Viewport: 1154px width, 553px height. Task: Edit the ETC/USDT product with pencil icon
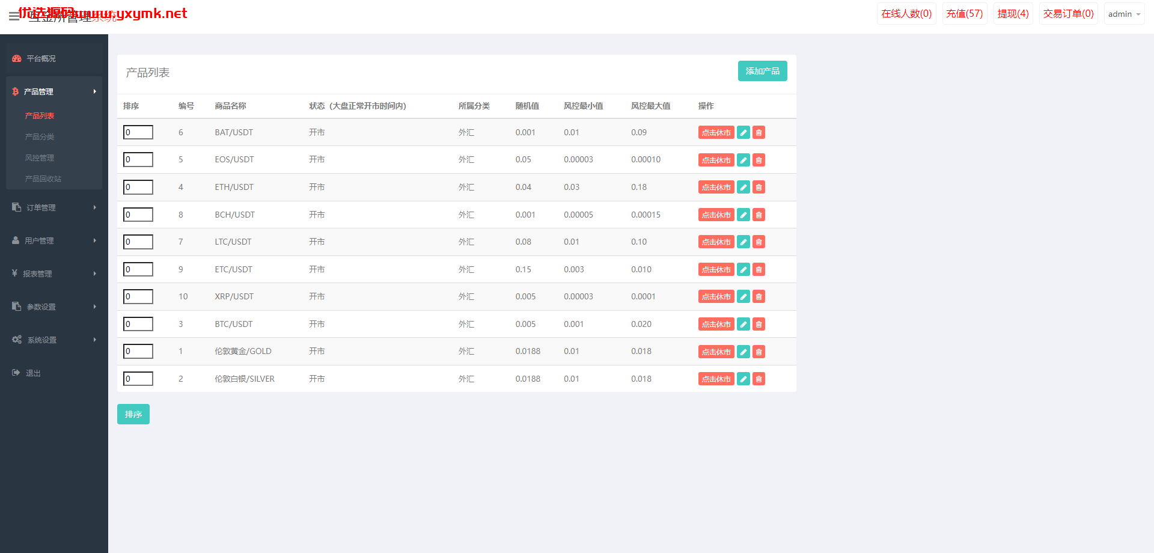[x=743, y=269]
